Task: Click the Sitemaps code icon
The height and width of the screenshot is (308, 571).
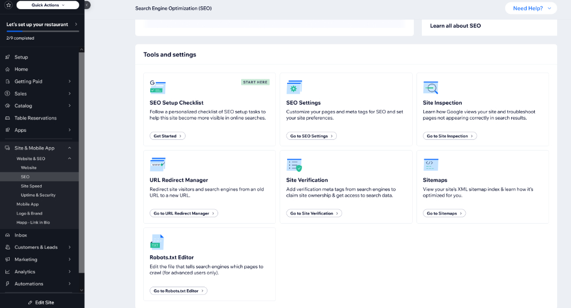Action: 430,163
